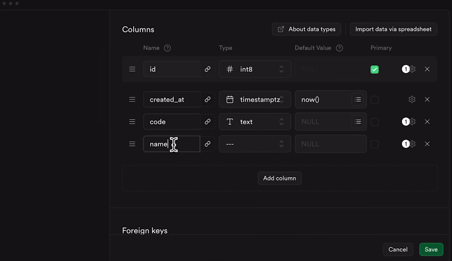Viewport: 452px width, 261px height.
Task: Open the int8 type dropdown
Action: point(255,69)
